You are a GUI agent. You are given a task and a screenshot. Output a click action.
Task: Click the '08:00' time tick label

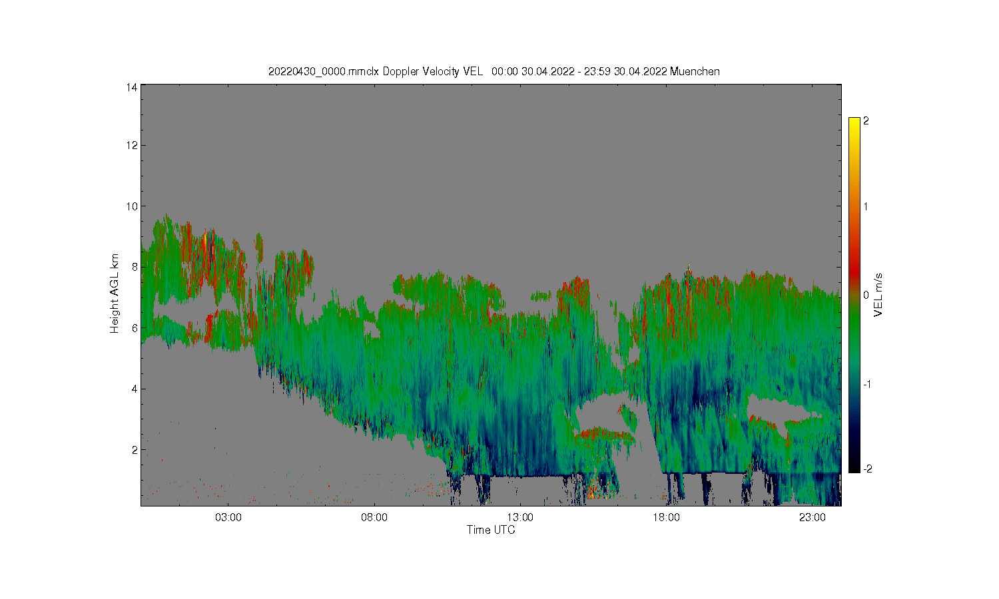[374, 518]
